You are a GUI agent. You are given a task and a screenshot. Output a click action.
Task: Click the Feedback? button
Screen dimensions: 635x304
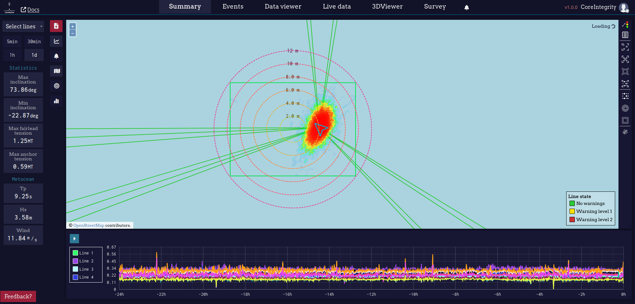click(18, 296)
